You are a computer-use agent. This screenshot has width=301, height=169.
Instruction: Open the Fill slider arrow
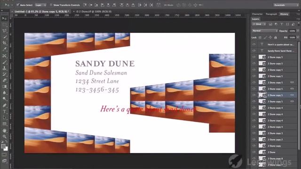tap(298, 38)
